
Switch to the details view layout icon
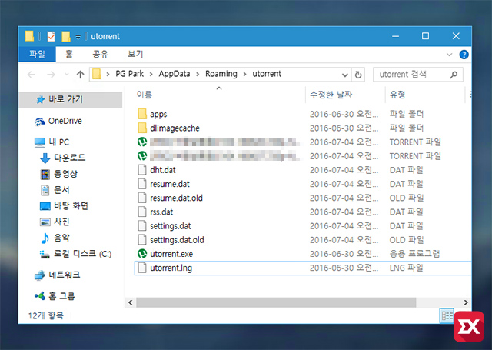(x=447, y=315)
